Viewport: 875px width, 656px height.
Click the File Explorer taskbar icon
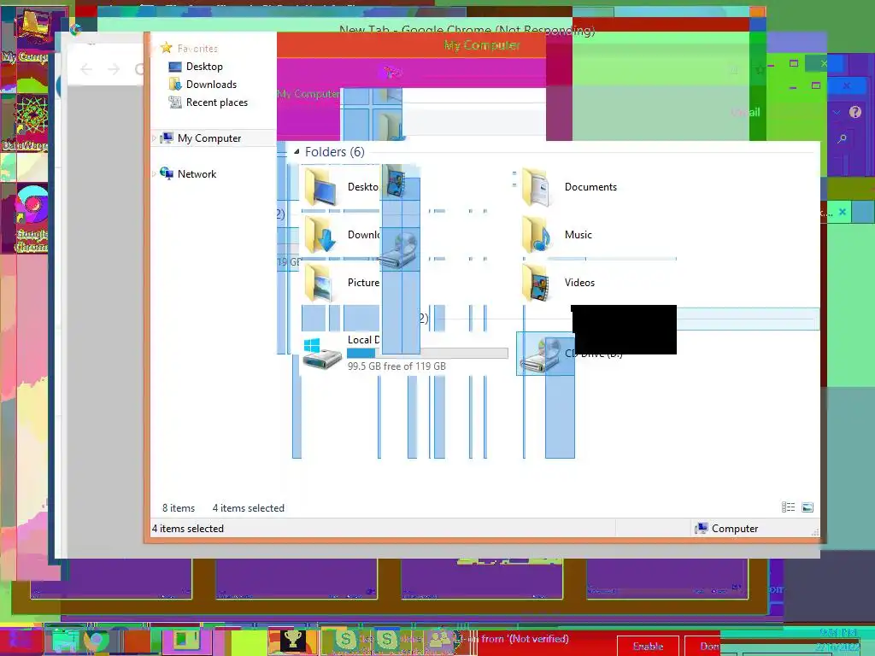(65, 640)
